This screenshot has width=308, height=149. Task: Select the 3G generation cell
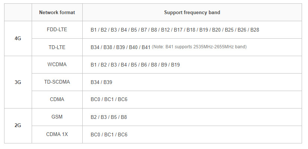tap(18, 82)
